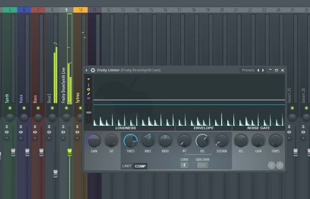Screen dimensions: 310x199
Task: Open Fruity Limiter plugin options arrow menu
Action: [86, 70]
